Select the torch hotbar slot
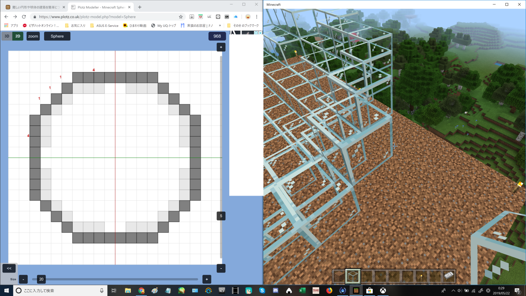This screenshot has height=296, width=526. pyautogui.click(x=421, y=276)
